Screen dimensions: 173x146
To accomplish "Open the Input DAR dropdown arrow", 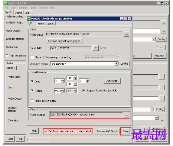I will [96, 48].
